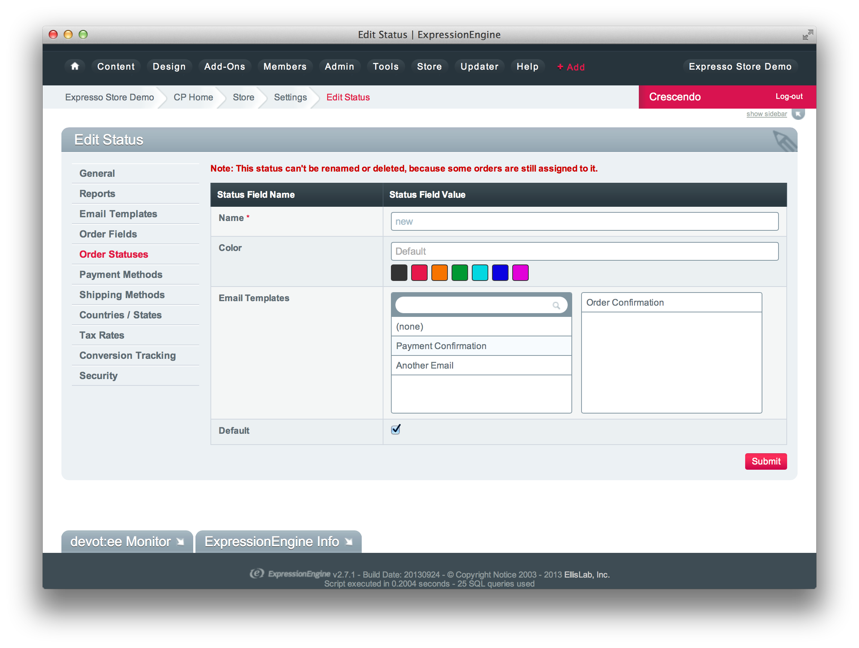Expand the devot:ee Monitor panel
Viewport: 859px width, 648px height.
pyautogui.click(x=127, y=542)
